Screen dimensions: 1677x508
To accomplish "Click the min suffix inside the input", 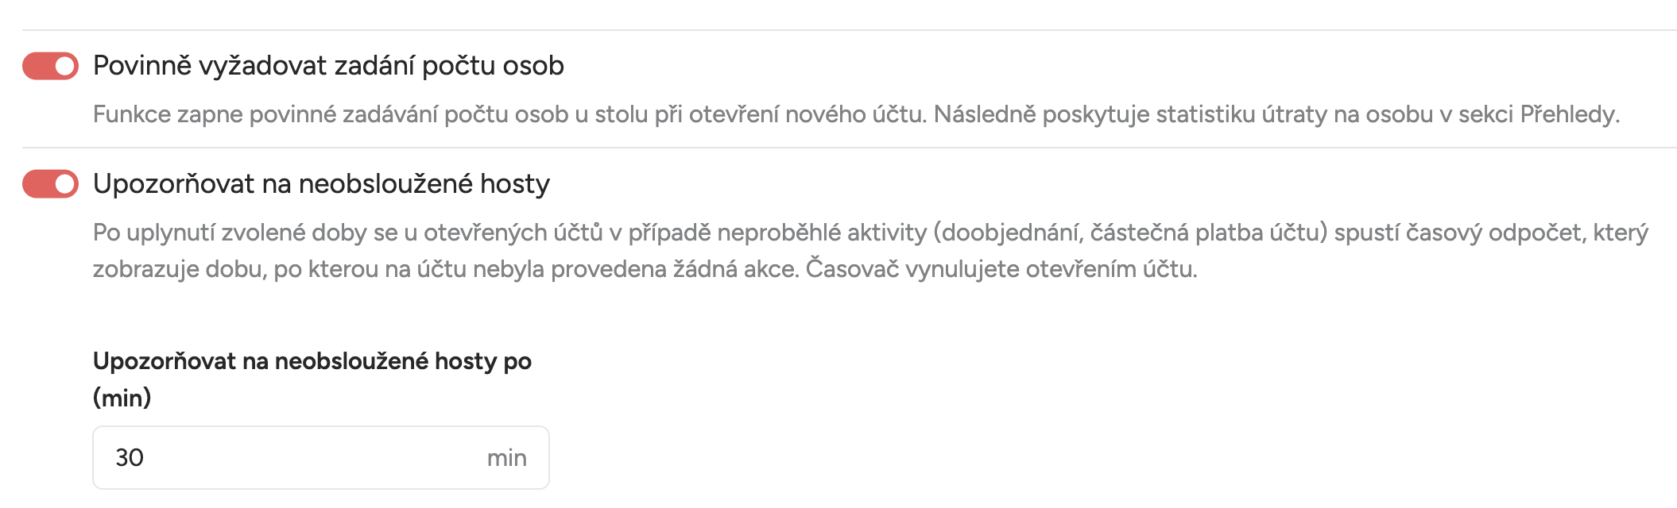I will (506, 458).
